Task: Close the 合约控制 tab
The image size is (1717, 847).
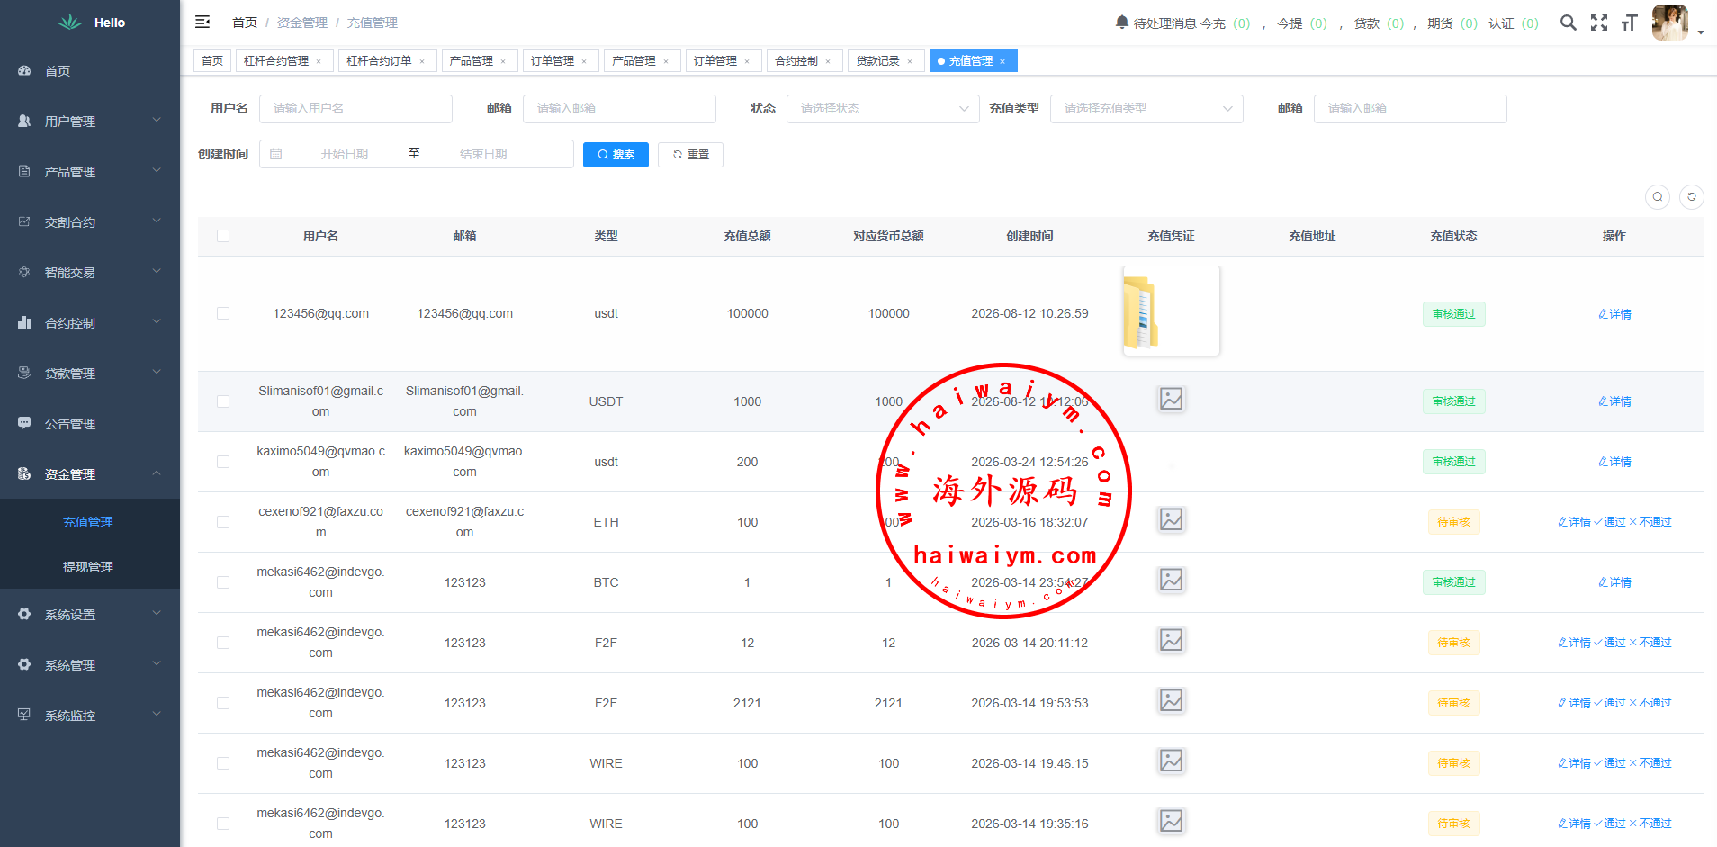Action: pos(828,61)
